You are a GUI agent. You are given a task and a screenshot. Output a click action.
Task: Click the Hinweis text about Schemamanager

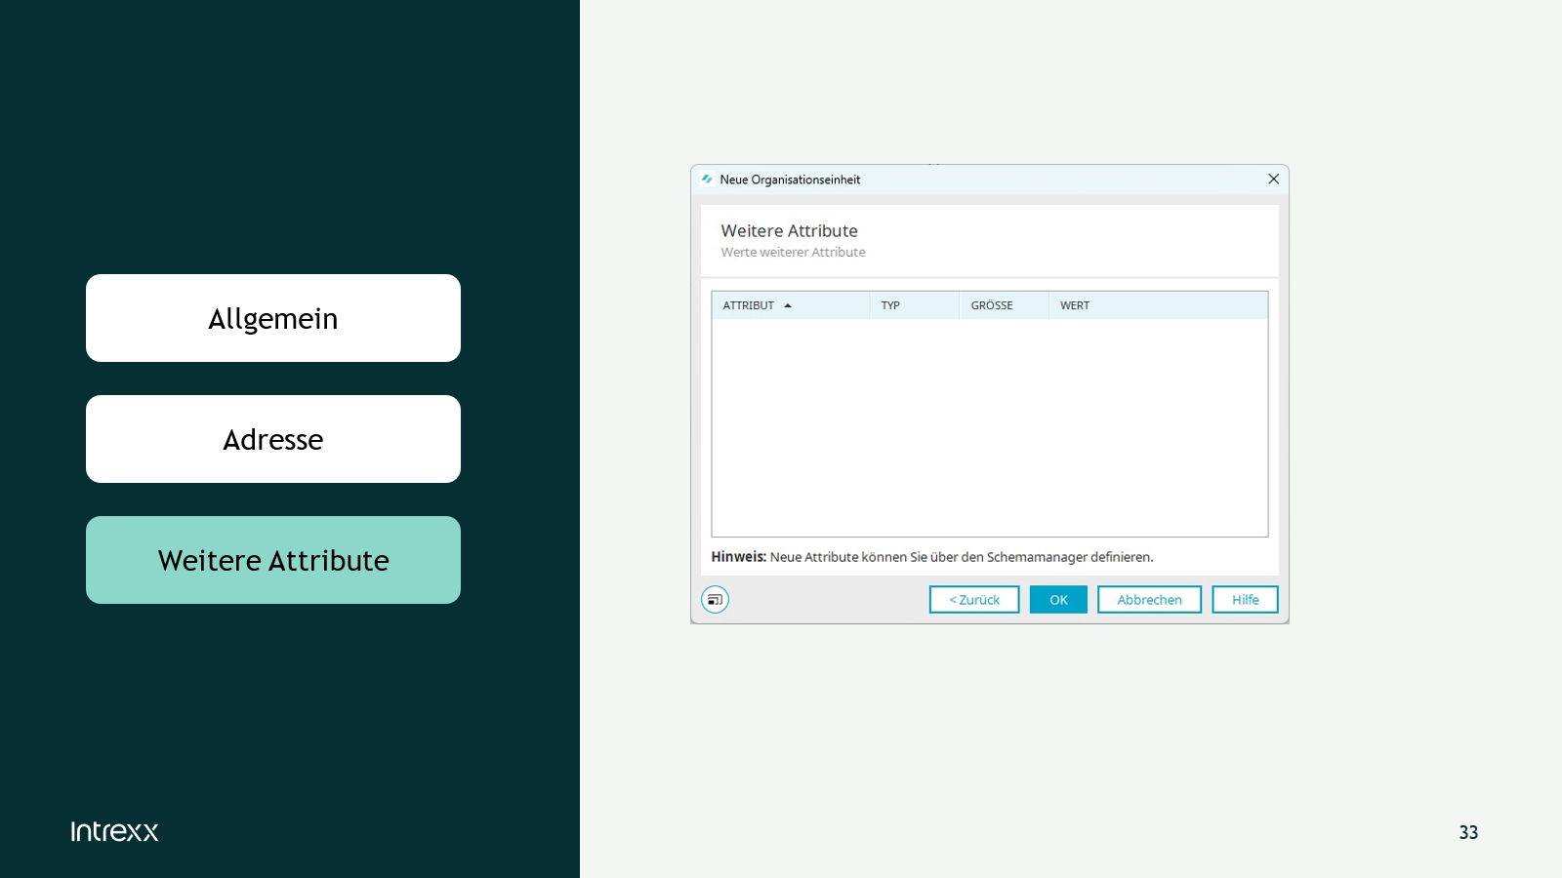(x=932, y=557)
